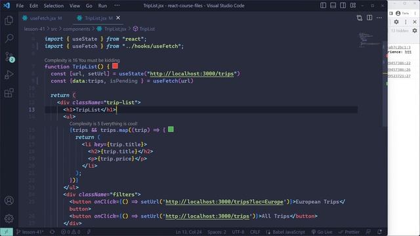Open the Explorer view in activity bar
This screenshot has height=236, width=420.
[9, 20]
